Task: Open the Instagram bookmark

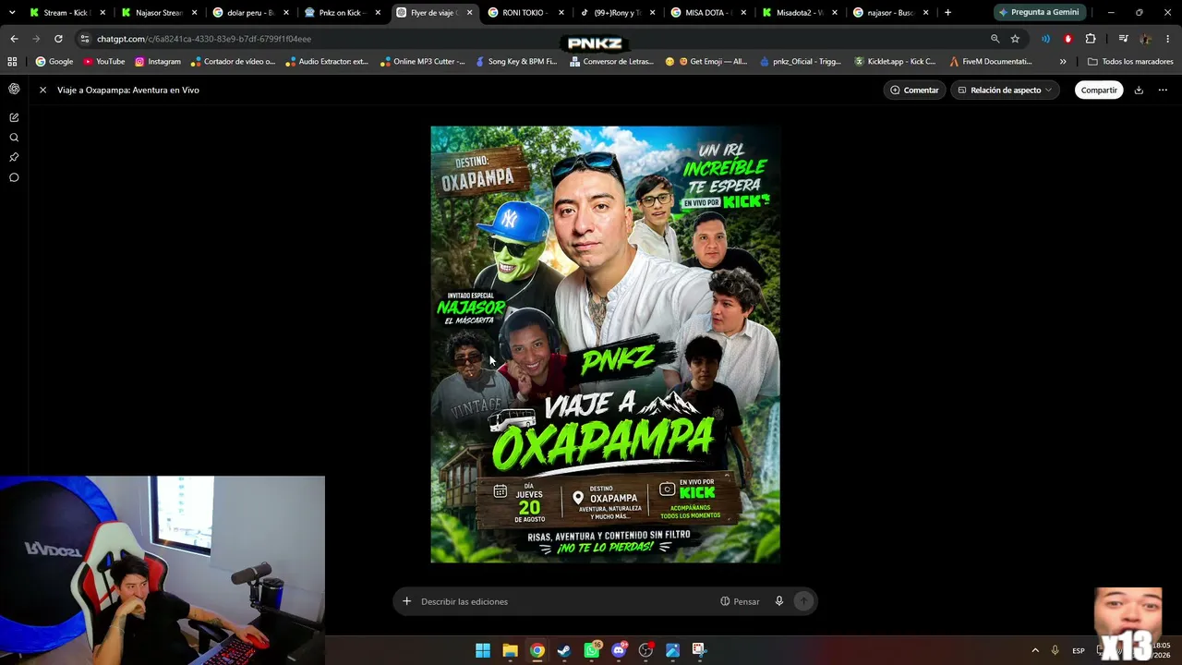Action: click(158, 62)
